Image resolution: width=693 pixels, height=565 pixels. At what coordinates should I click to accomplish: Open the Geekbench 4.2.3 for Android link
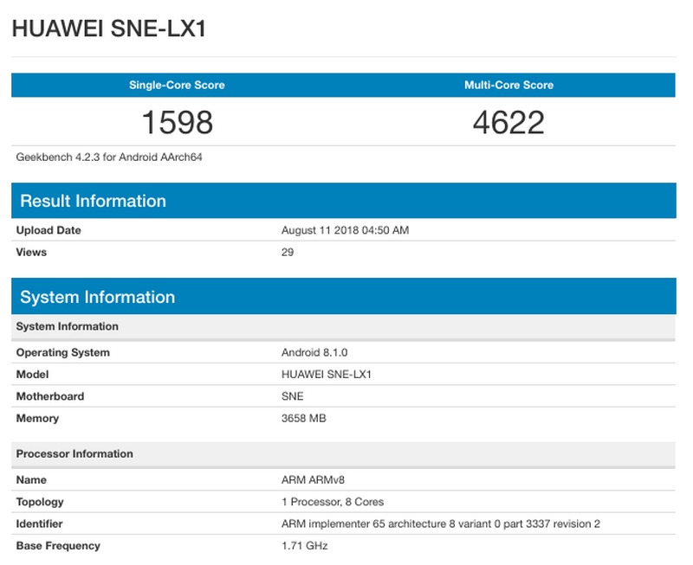pyautogui.click(x=106, y=157)
